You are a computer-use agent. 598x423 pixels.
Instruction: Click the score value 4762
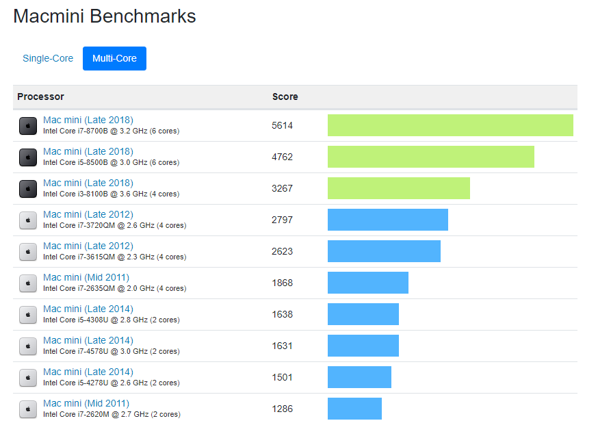[x=282, y=157]
